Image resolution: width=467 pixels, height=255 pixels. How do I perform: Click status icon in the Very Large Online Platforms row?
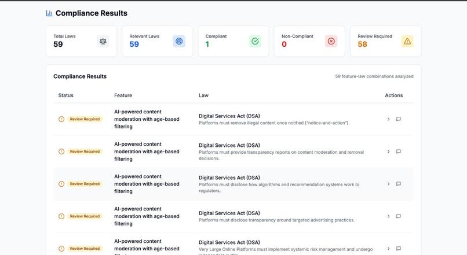tap(61, 249)
